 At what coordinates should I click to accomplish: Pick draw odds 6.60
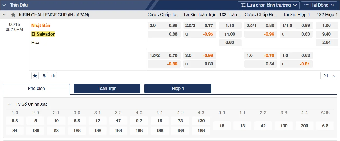230,42
